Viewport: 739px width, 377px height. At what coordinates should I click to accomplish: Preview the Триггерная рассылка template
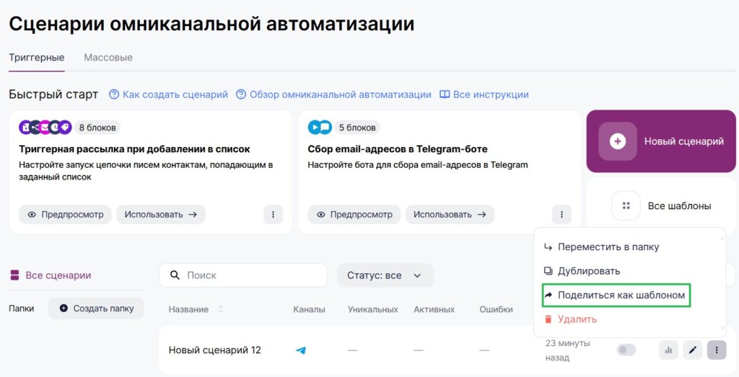click(x=65, y=214)
